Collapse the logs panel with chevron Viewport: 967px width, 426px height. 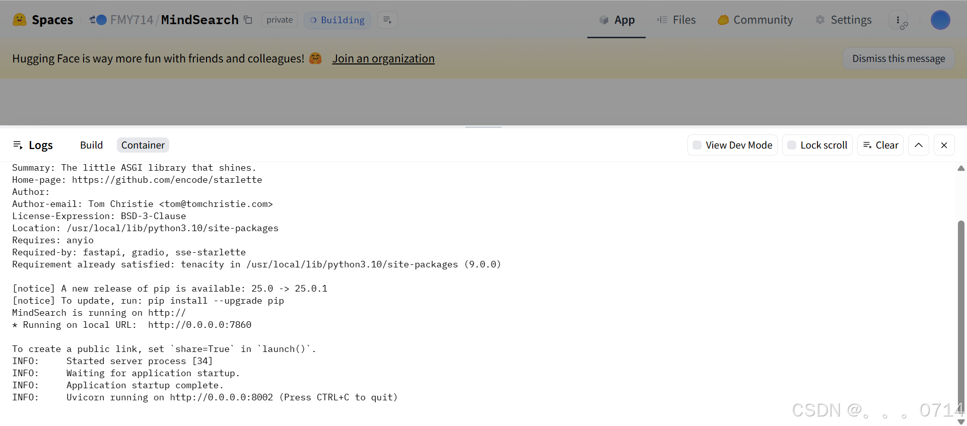(919, 145)
